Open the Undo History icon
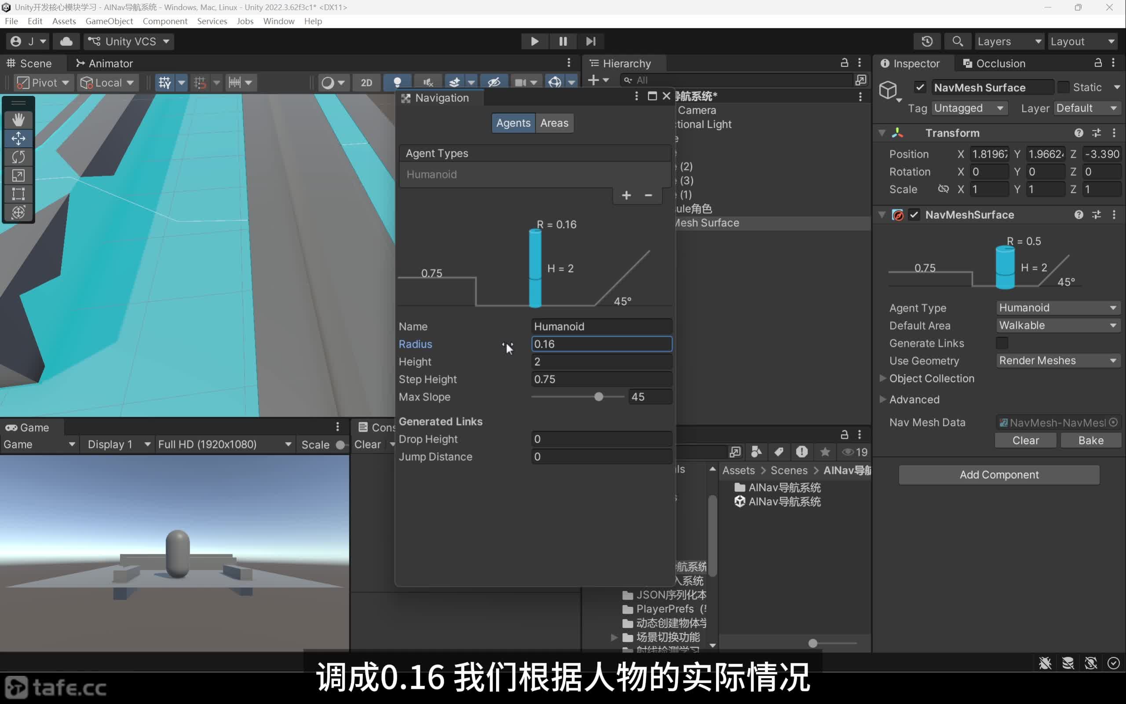Image resolution: width=1126 pixels, height=704 pixels. coord(927,41)
